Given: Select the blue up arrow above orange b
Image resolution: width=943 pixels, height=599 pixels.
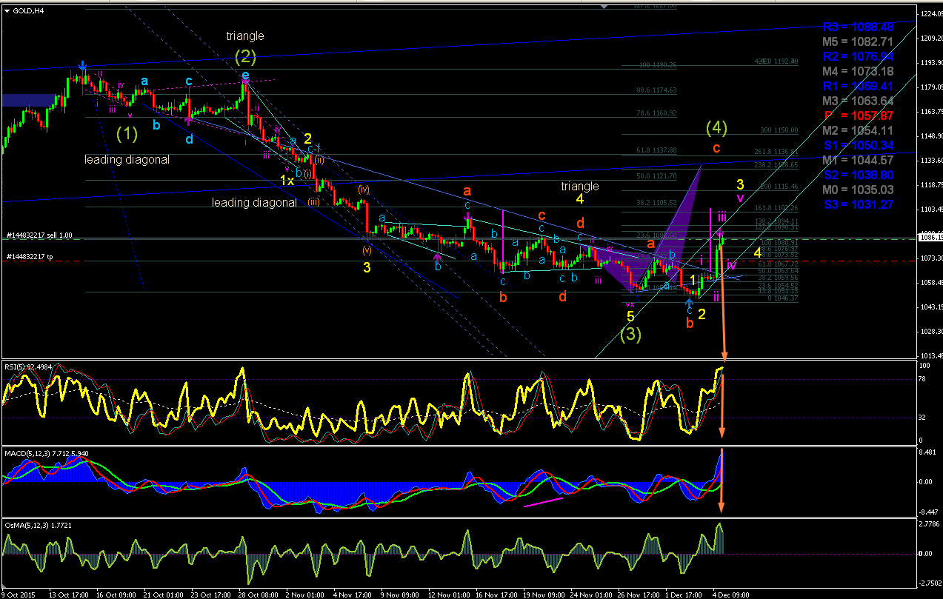Looking at the screenshot, I should click(x=689, y=303).
